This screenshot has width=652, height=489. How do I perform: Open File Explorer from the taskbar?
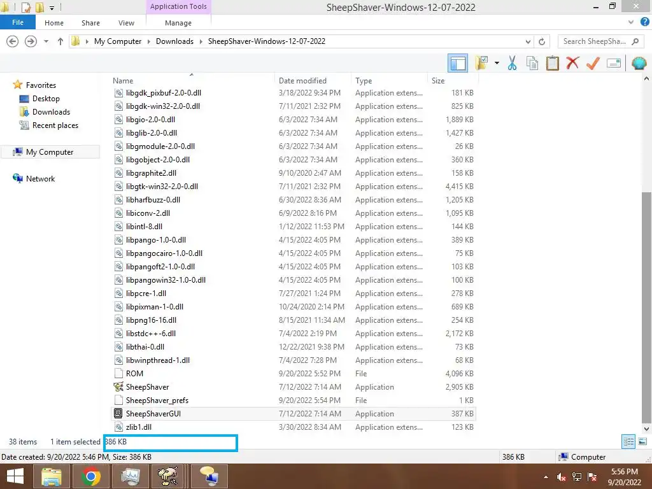click(51, 476)
